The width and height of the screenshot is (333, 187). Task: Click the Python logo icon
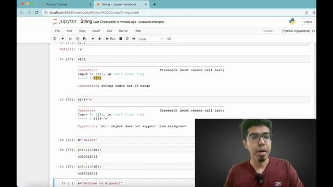click(x=292, y=21)
